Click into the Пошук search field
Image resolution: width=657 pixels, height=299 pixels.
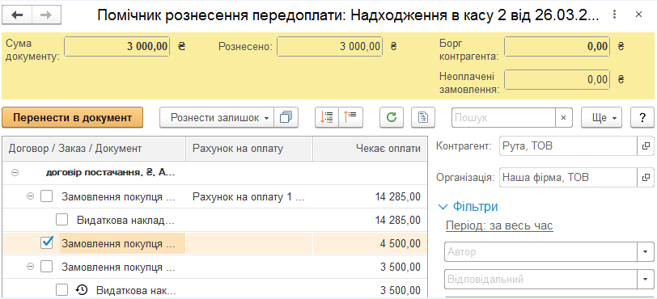(503, 118)
